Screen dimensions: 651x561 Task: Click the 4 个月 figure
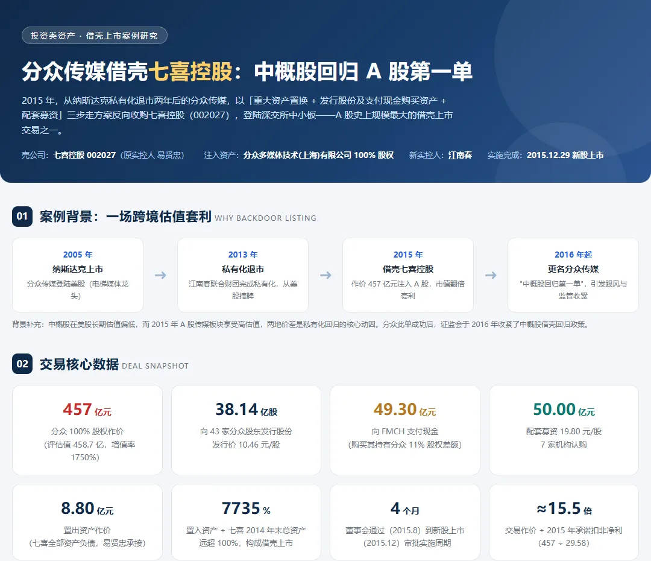(x=405, y=509)
